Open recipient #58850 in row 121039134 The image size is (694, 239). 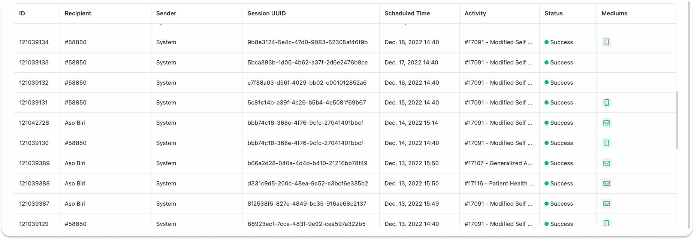[x=75, y=42]
